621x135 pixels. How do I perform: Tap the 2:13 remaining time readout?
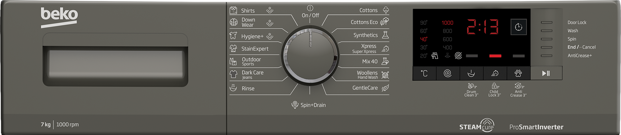coord(483,27)
